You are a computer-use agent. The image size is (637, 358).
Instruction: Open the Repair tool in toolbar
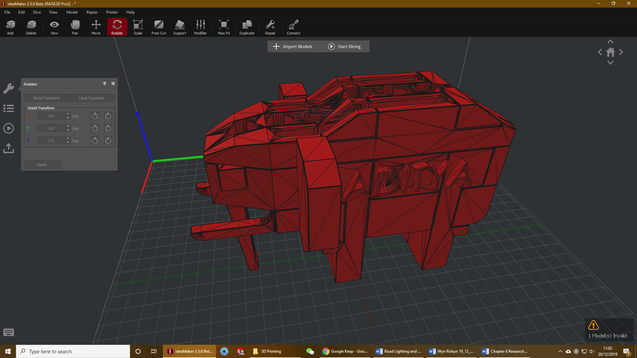270,27
